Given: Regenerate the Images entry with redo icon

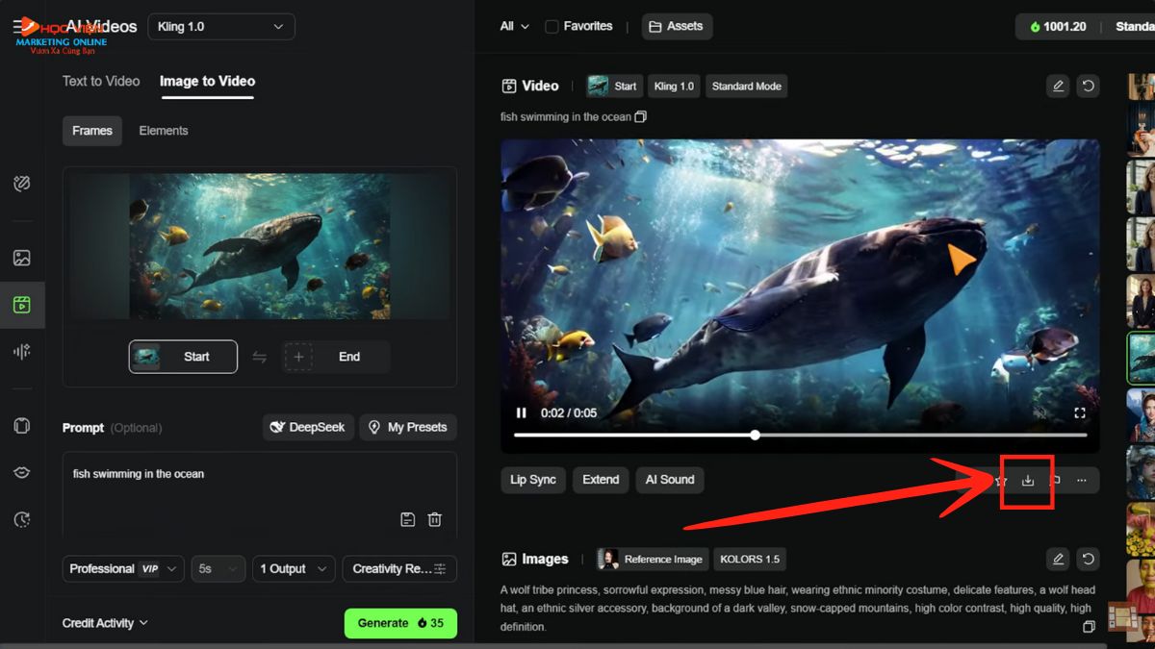Looking at the screenshot, I should pyautogui.click(x=1088, y=559).
